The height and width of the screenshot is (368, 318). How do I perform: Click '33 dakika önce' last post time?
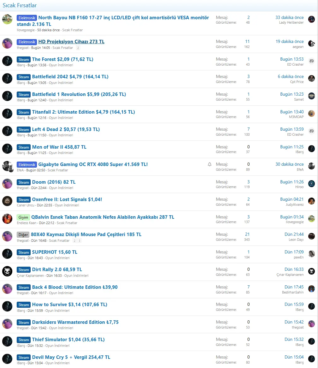pyautogui.click(x=289, y=17)
